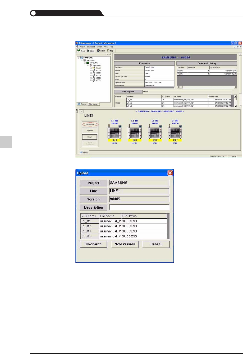
Task: Click Cancel in the Upload dialog
Action: click(156, 244)
